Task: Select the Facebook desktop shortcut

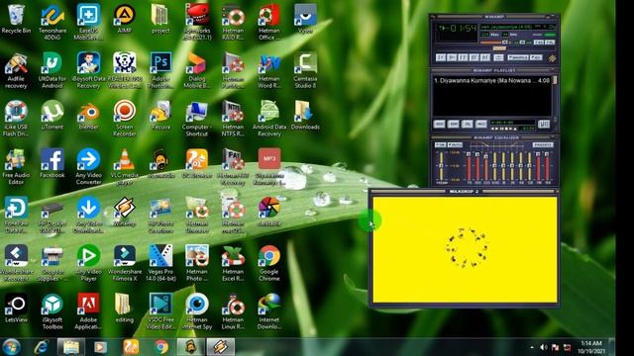Action: pyautogui.click(x=53, y=163)
